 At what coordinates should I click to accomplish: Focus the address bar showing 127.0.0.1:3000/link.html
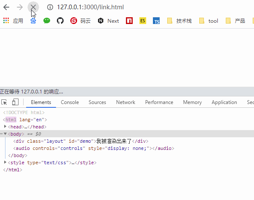(91, 7)
